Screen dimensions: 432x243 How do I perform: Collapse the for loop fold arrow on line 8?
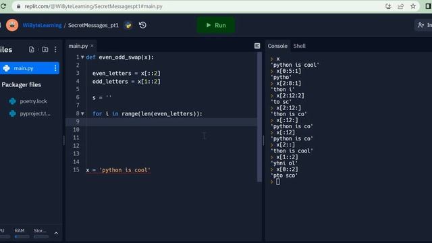click(82, 113)
